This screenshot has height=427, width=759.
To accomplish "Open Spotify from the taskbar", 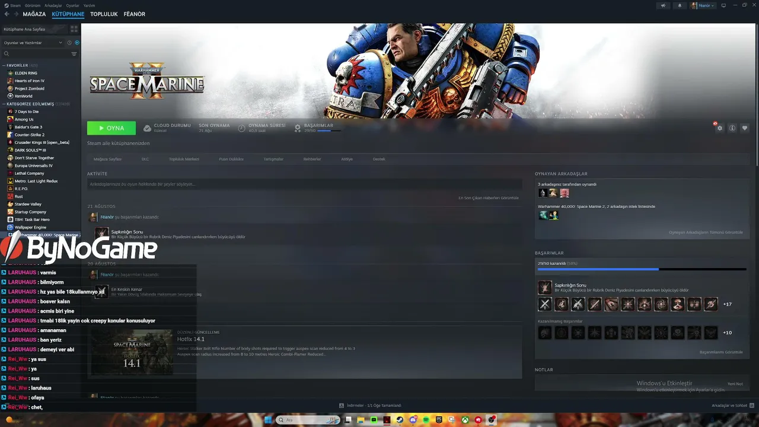I will coord(426,420).
